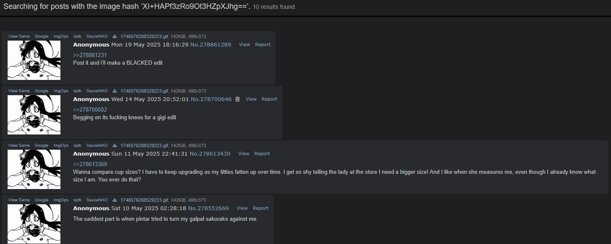Search iqdb for the fourth post's image
Viewport: 611px width, 244px height.
point(77,200)
